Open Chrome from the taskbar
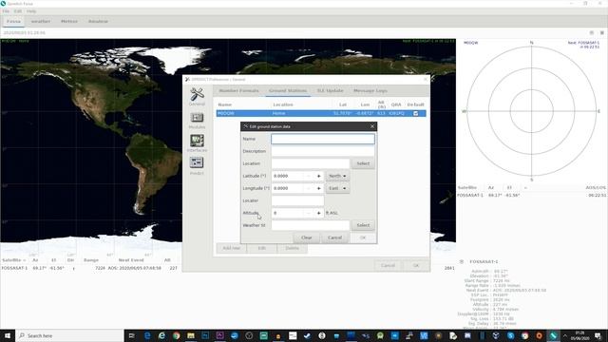The height and width of the screenshot is (342, 608). coord(177,335)
